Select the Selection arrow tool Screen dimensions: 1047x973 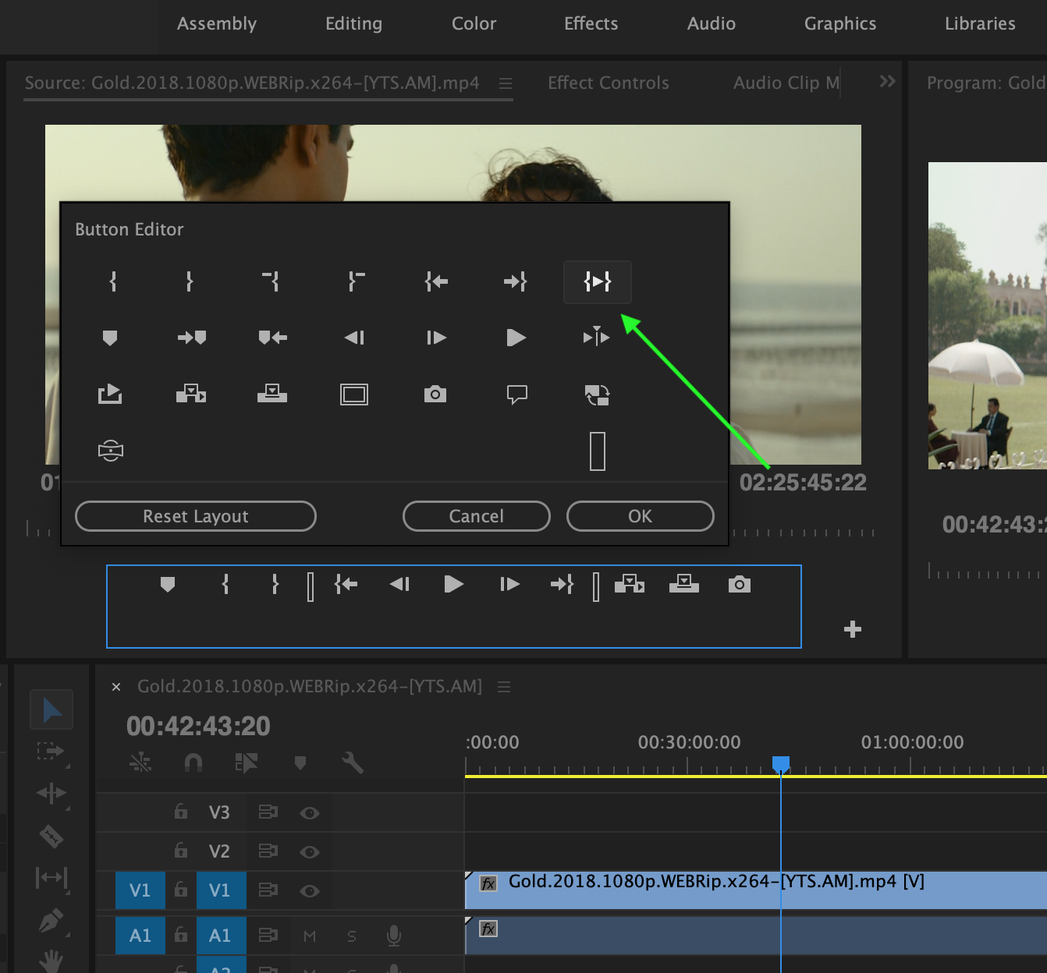[51, 709]
